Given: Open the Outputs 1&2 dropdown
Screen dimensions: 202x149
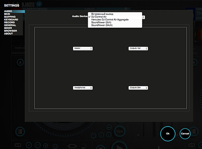Looking at the screenshot, I should click(138, 49).
